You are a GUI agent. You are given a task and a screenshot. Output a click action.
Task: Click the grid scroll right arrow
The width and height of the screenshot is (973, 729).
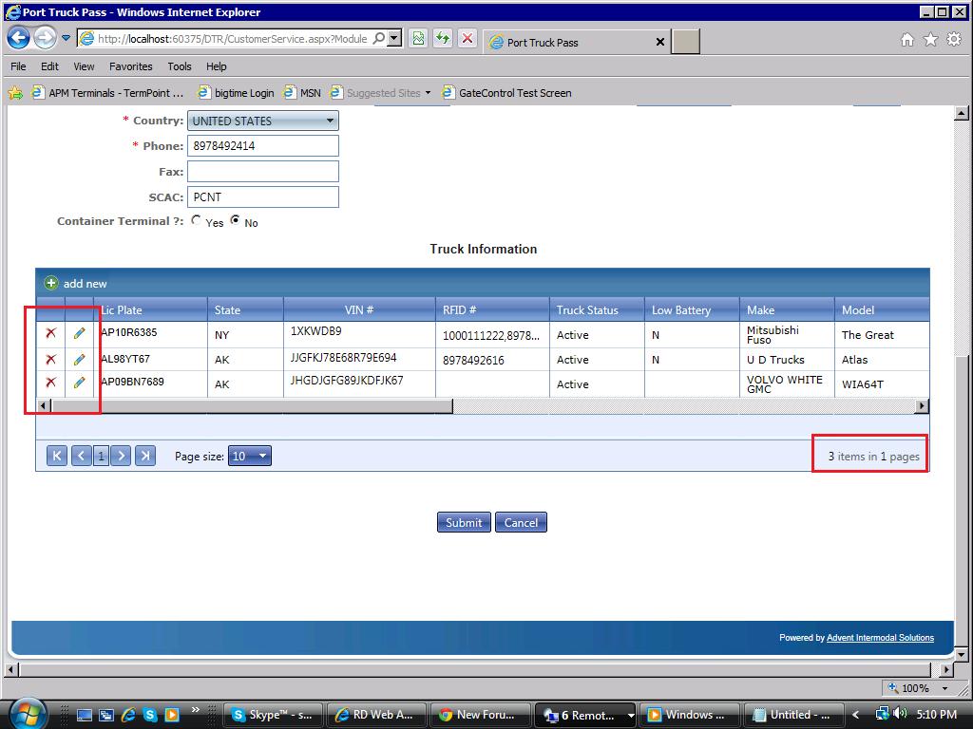(922, 406)
